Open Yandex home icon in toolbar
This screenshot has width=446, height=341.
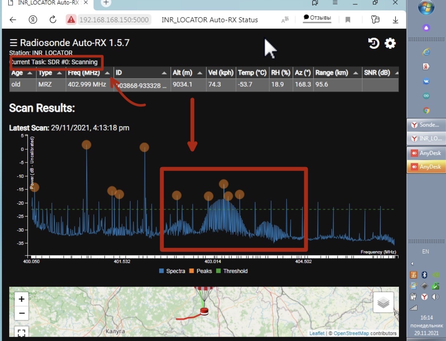[33, 20]
